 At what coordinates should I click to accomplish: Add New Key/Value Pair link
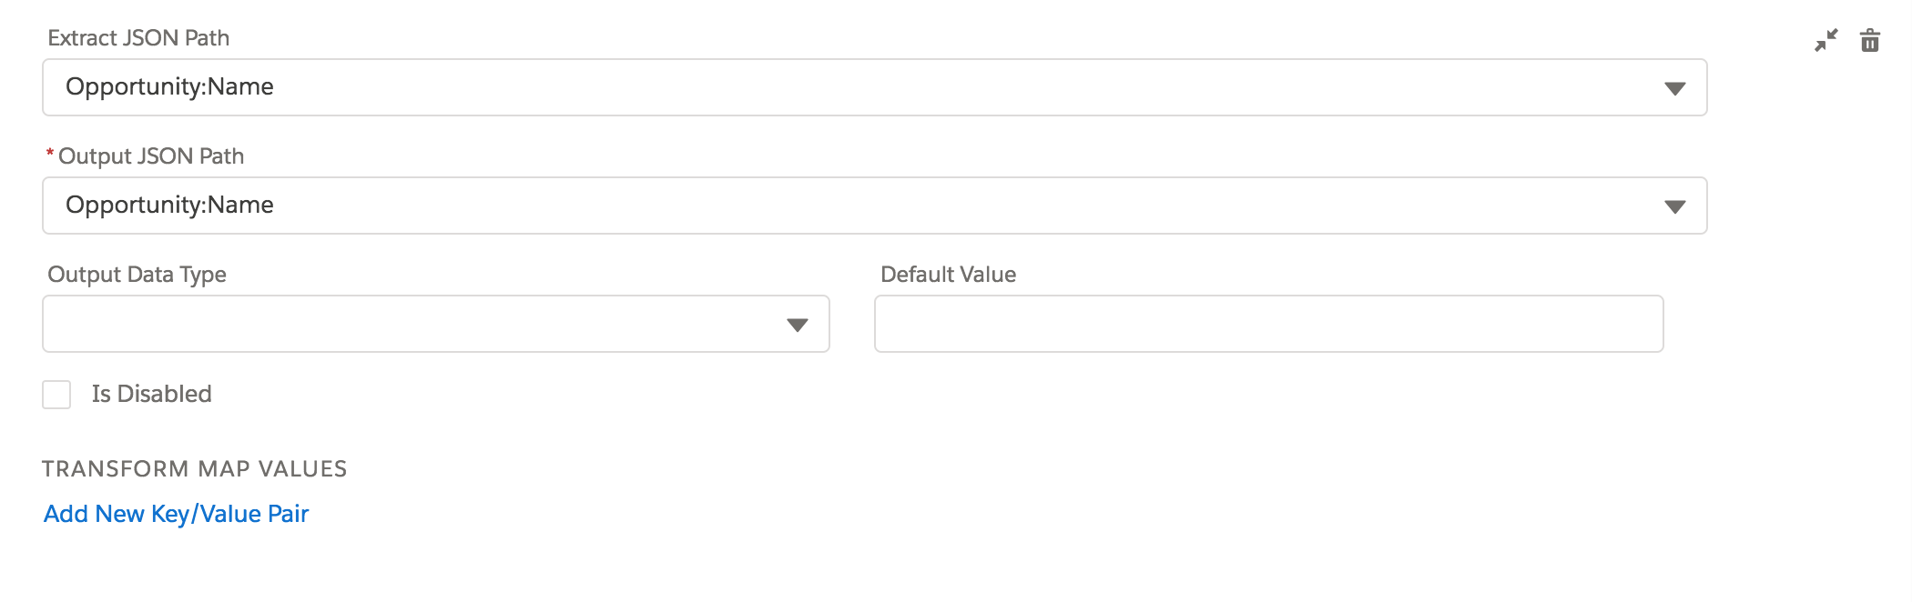[177, 514]
